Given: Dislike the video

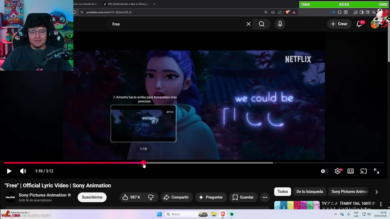Looking at the screenshot, I should point(151,197).
